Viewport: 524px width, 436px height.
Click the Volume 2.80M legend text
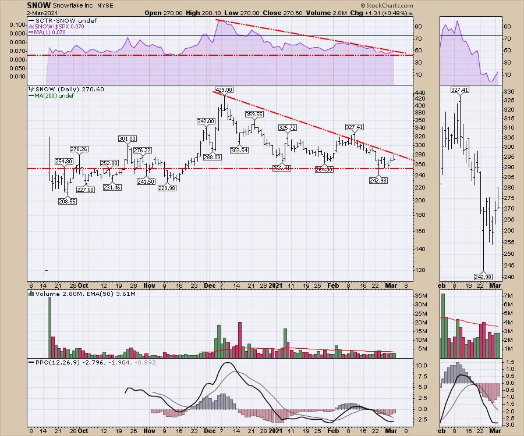(x=55, y=295)
